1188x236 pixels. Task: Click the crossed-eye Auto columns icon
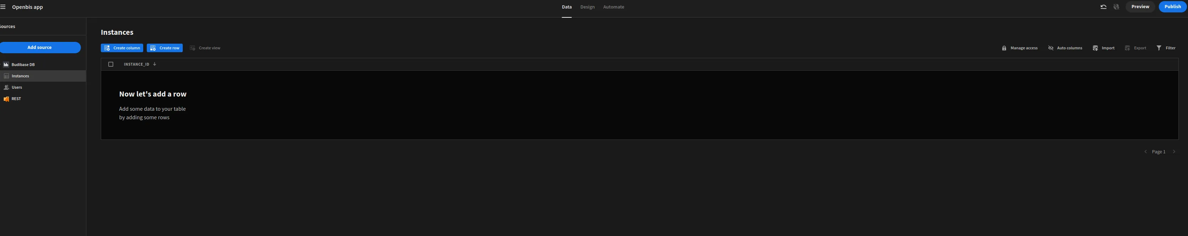[1050, 48]
